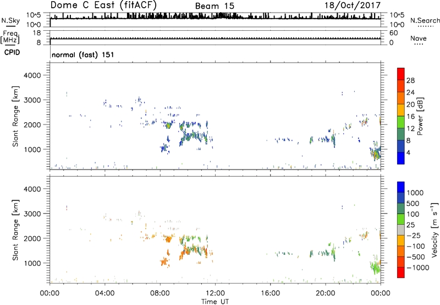Select the "18" frequency axis tick label
The width and height of the screenshot is (440, 305).
pyautogui.click(x=37, y=33)
